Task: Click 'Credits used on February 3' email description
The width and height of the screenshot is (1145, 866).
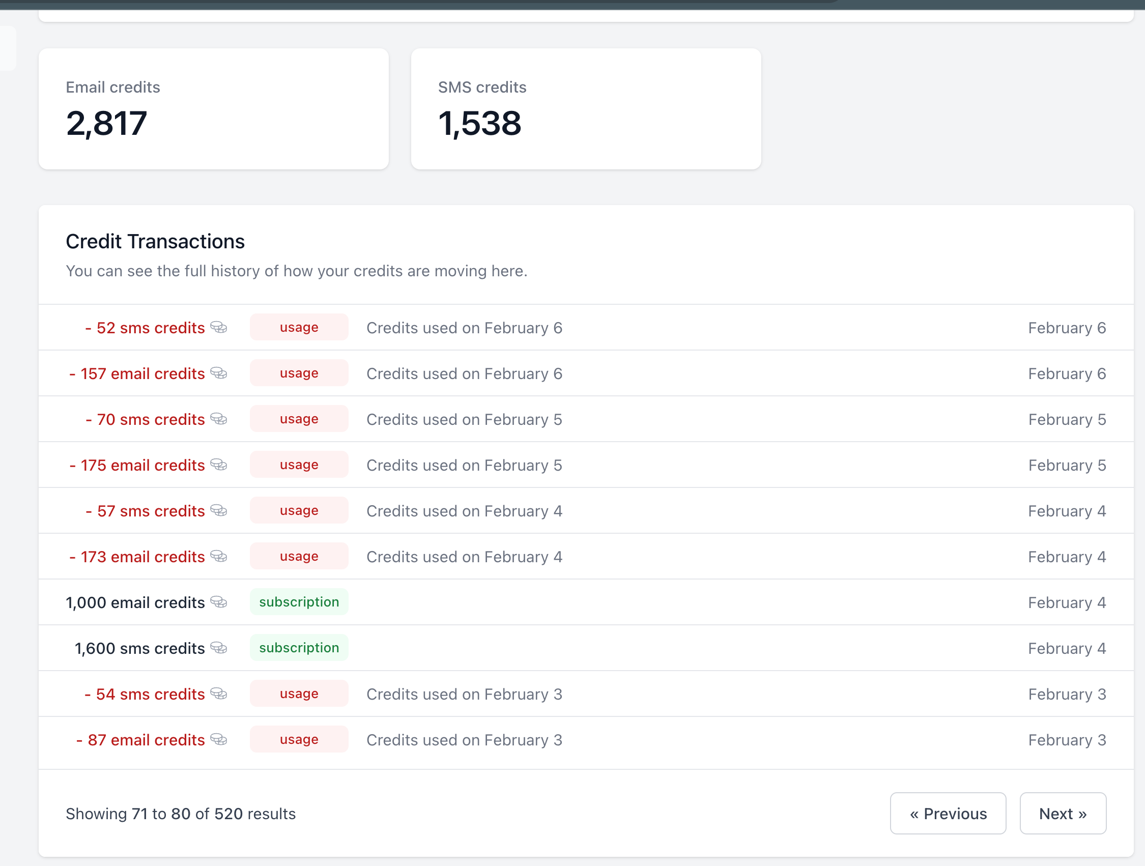Action: 464,740
